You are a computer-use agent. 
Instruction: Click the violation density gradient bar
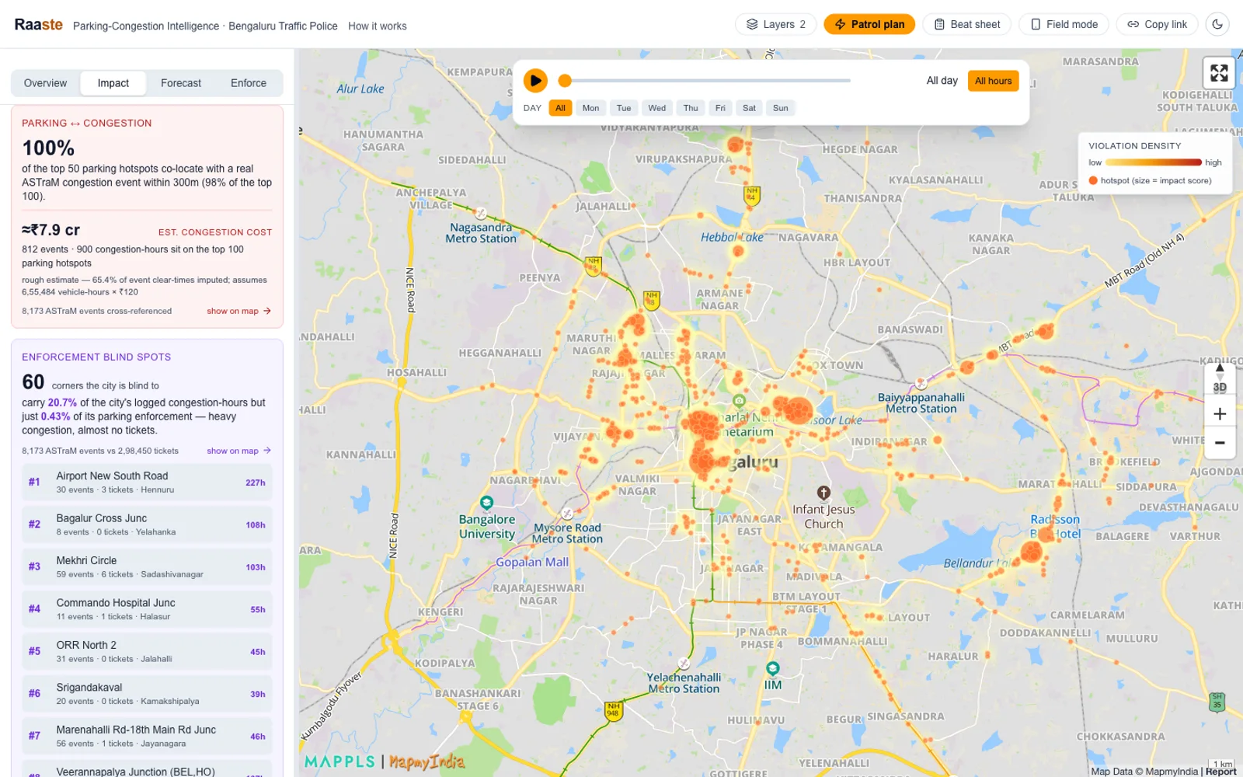point(1153,162)
